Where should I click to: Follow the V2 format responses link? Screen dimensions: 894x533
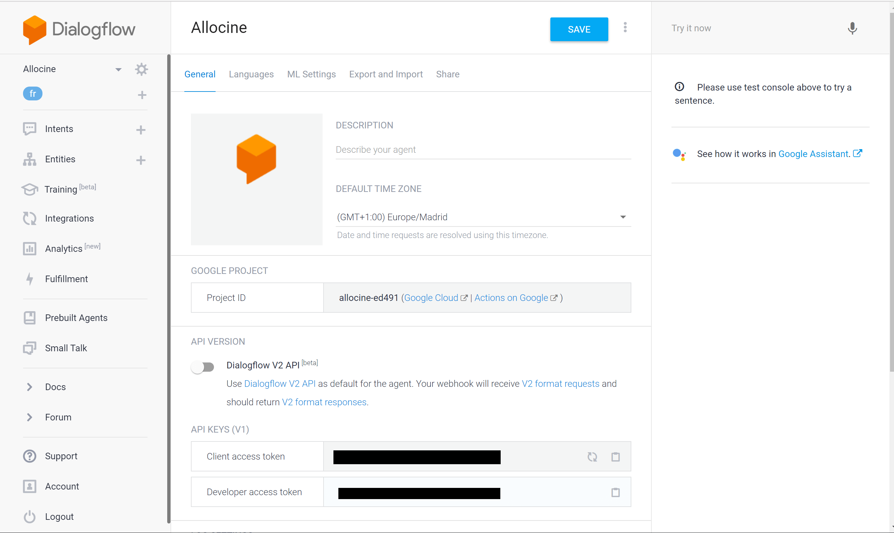[x=324, y=402]
